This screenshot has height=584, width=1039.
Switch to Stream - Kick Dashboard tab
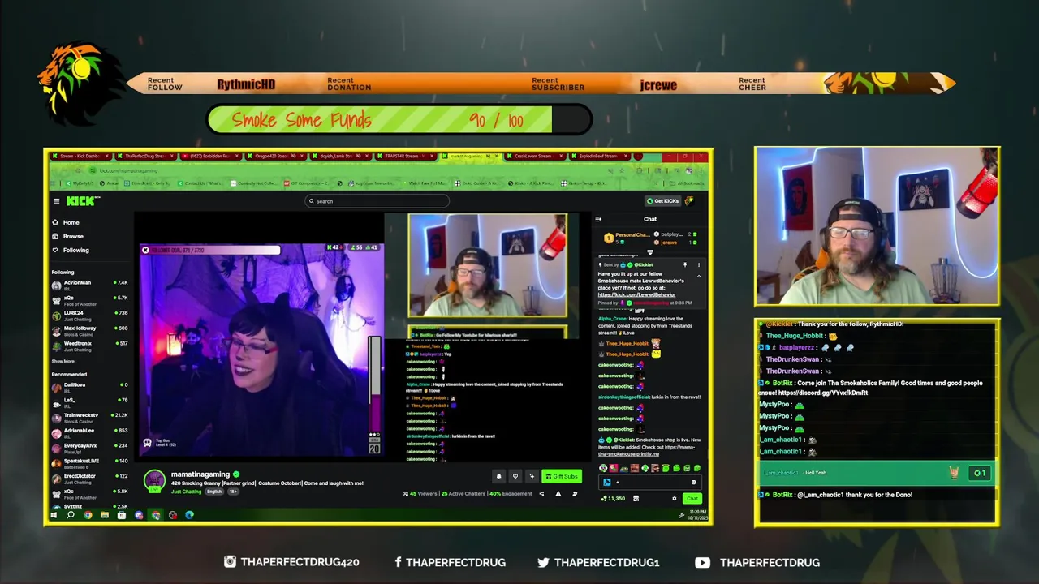pyautogui.click(x=80, y=156)
